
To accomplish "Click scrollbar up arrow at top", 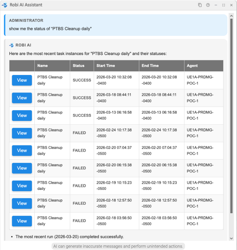I will [x=231, y=16].
